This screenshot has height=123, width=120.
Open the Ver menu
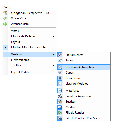pyautogui.click(x=6, y=7)
